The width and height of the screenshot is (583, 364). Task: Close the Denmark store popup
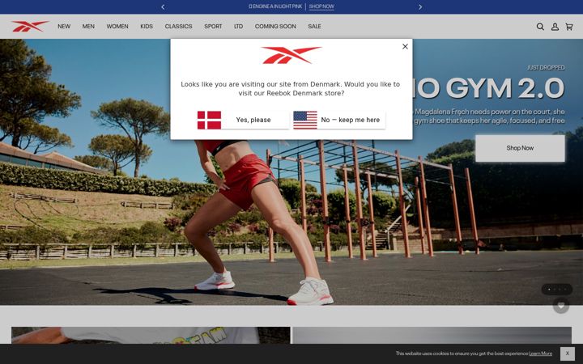coord(405,46)
